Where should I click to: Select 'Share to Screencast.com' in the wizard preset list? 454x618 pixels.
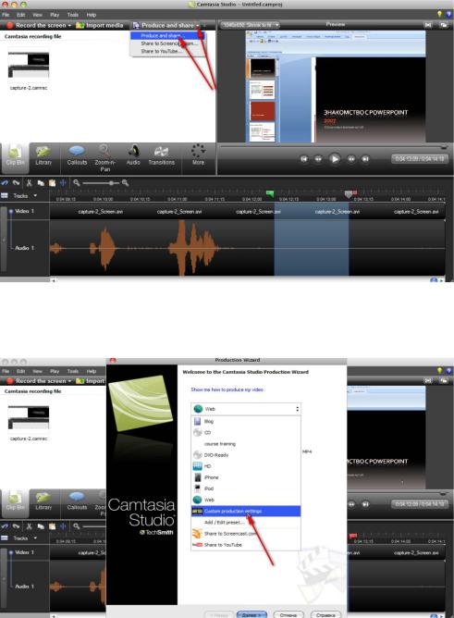tap(246, 534)
